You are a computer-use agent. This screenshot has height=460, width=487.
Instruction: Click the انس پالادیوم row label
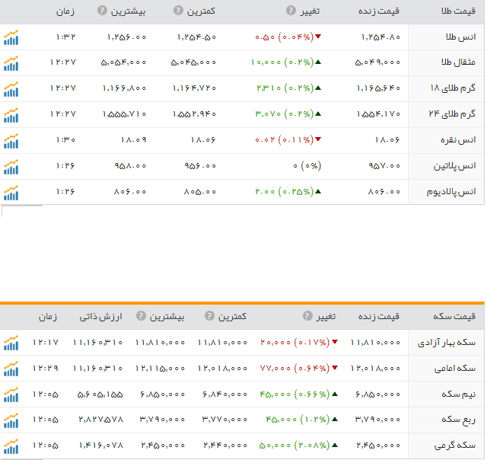[451, 191]
